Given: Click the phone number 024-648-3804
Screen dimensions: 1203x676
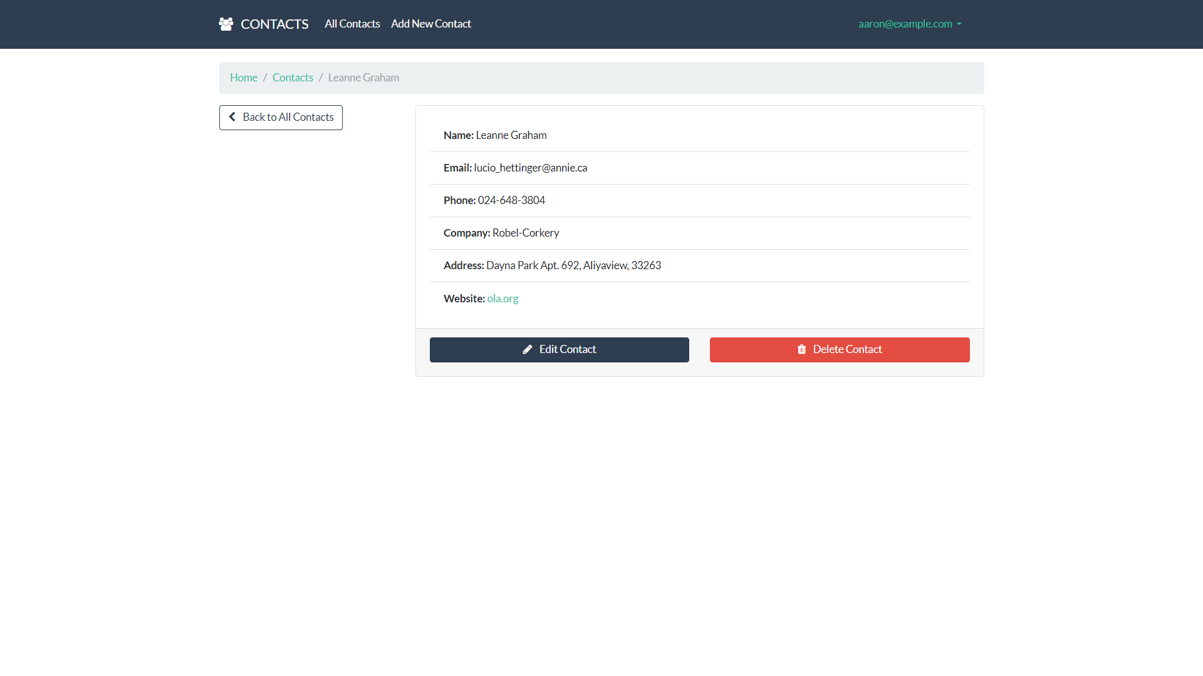Looking at the screenshot, I should click(511, 200).
